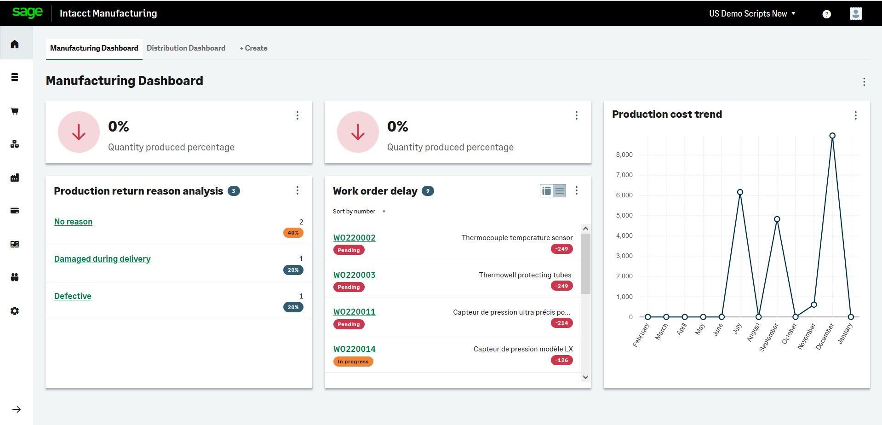
Task: Open the Production cost trend options menu
Action: [x=855, y=115]
